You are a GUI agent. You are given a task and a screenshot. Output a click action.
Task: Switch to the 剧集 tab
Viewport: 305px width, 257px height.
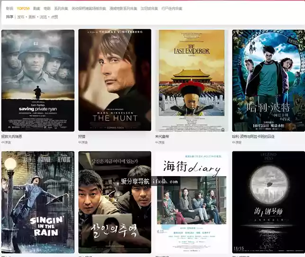tap(36, 9)
